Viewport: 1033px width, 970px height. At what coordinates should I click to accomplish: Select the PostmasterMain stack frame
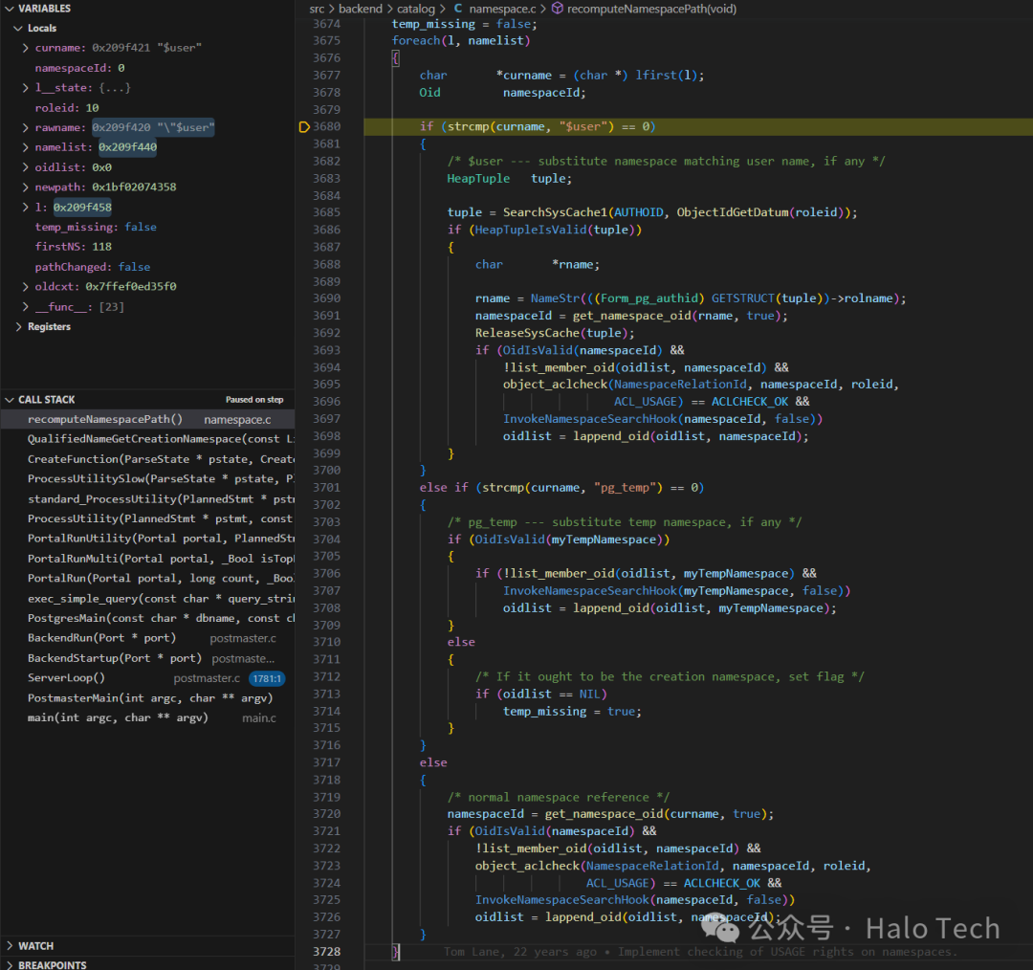pos(143,698)
